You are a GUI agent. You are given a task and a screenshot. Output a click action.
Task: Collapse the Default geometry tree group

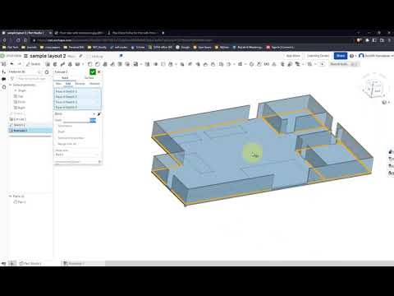11,85
